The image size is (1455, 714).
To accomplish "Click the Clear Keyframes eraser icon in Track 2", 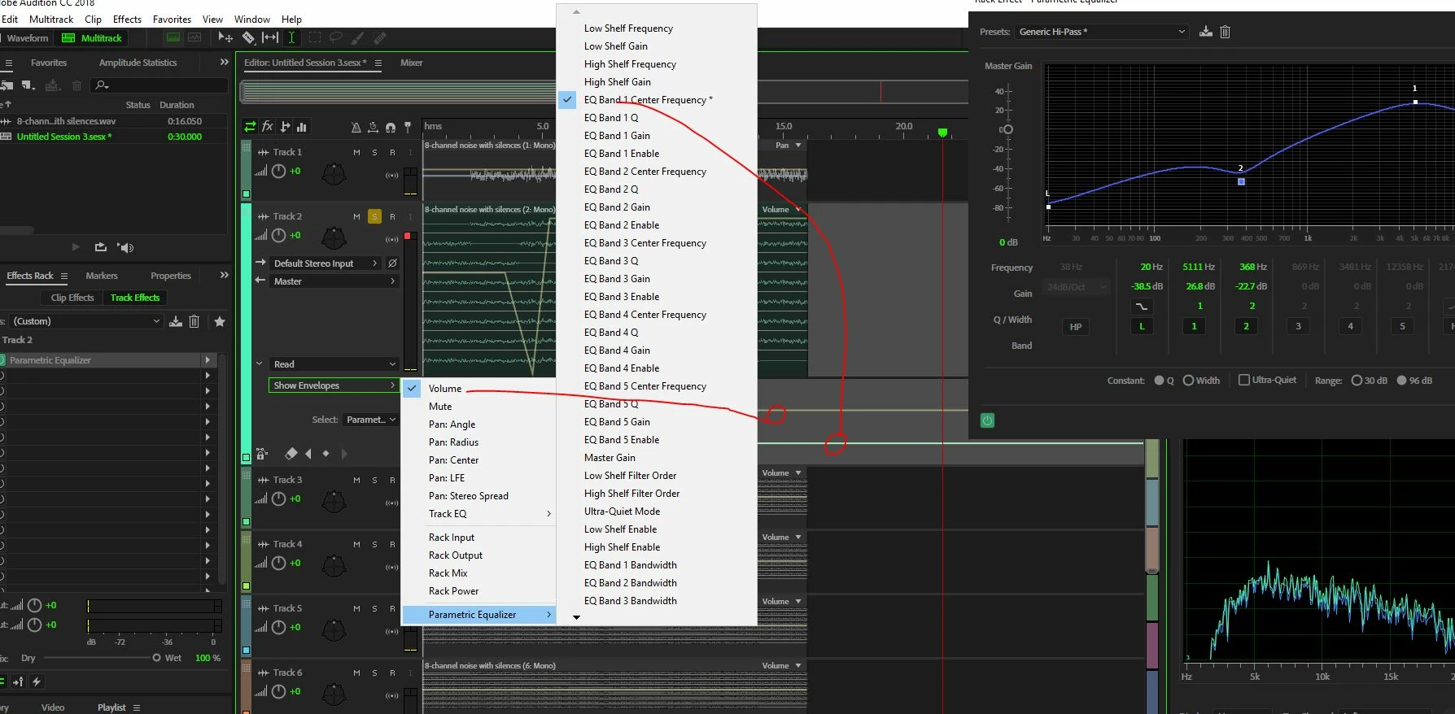I will [x=291, y=453].
